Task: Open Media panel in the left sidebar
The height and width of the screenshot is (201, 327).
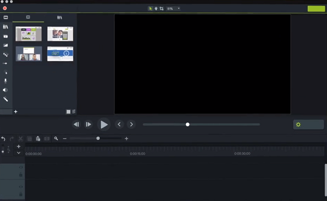Action: [x=5, y=17]
